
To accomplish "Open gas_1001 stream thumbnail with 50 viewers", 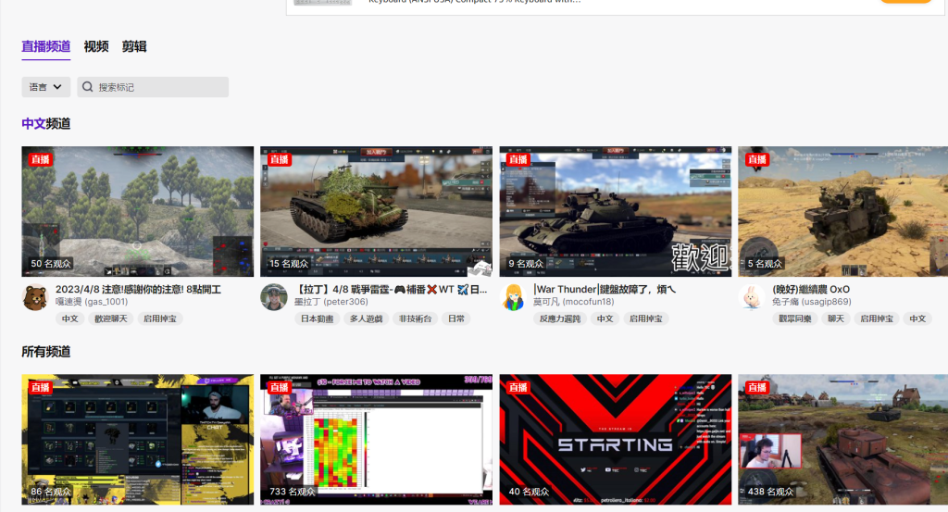I will 138,212.
